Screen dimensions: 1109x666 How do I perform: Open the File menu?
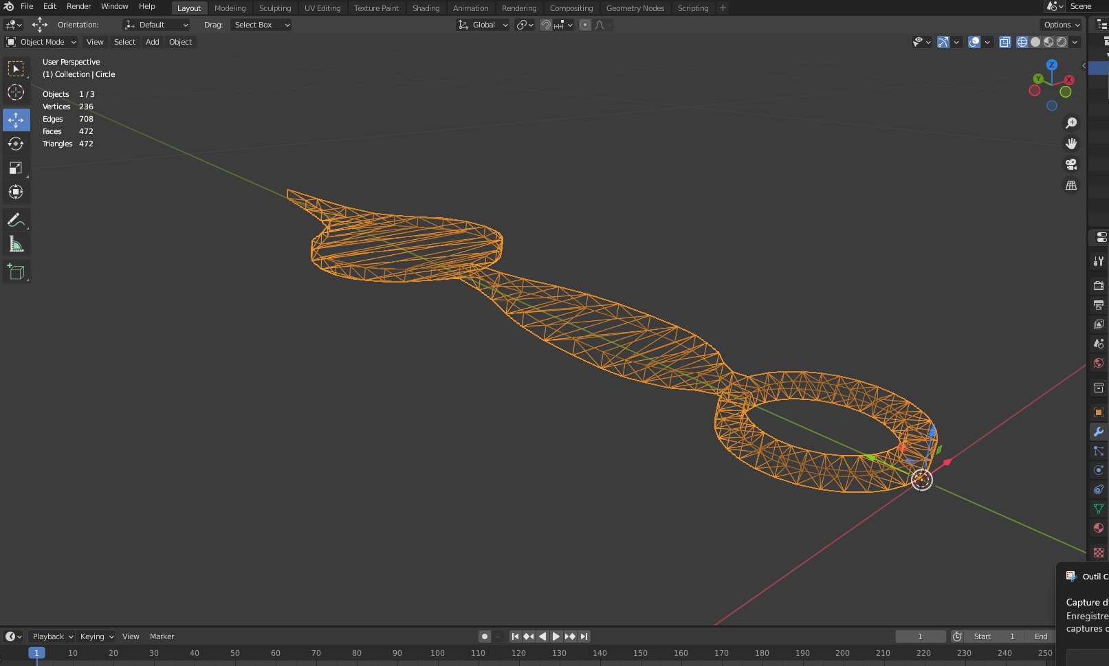27,6
